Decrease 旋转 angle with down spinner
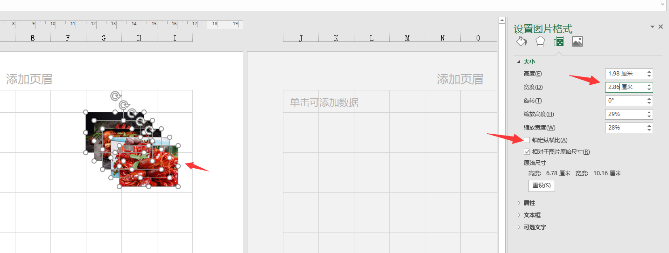This screenshot has width=669, height=253. click(649, 103)
